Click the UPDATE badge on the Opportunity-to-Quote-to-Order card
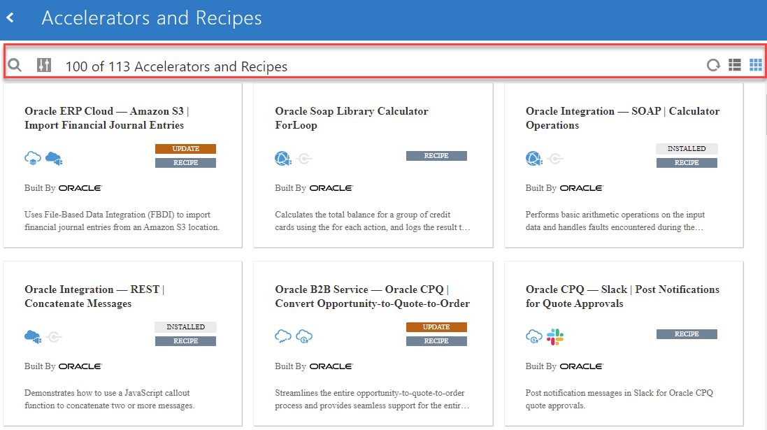The height and width of the screenshot is (430, 767). tap(436, 327)
